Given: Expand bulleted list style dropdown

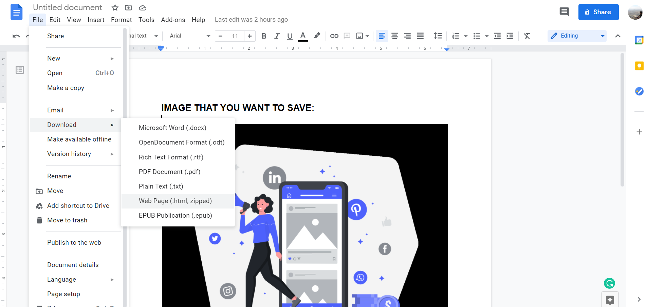Looking at the screenshot, I should (487, 36).
